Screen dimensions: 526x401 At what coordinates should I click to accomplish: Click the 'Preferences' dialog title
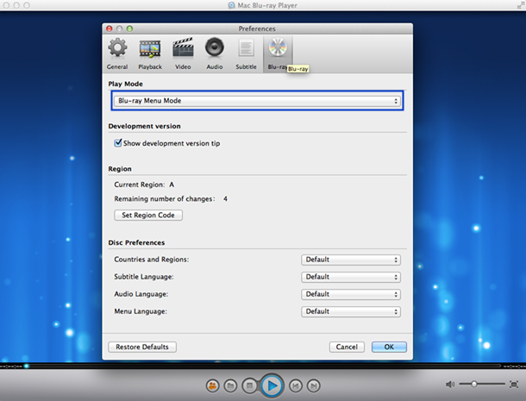[x=257, y=28]
